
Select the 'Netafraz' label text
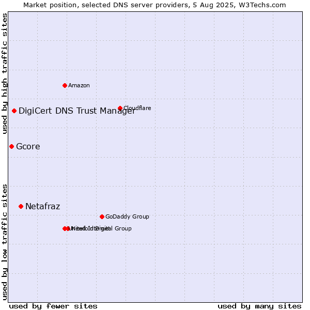click(43, 206)
